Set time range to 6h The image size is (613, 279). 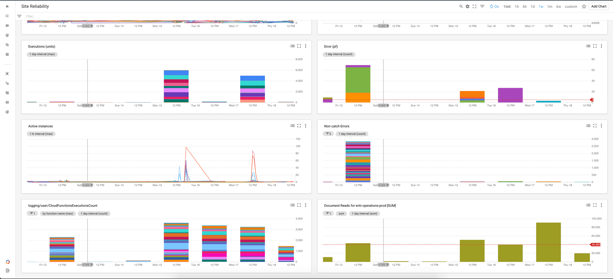click(x=525, y=7)
